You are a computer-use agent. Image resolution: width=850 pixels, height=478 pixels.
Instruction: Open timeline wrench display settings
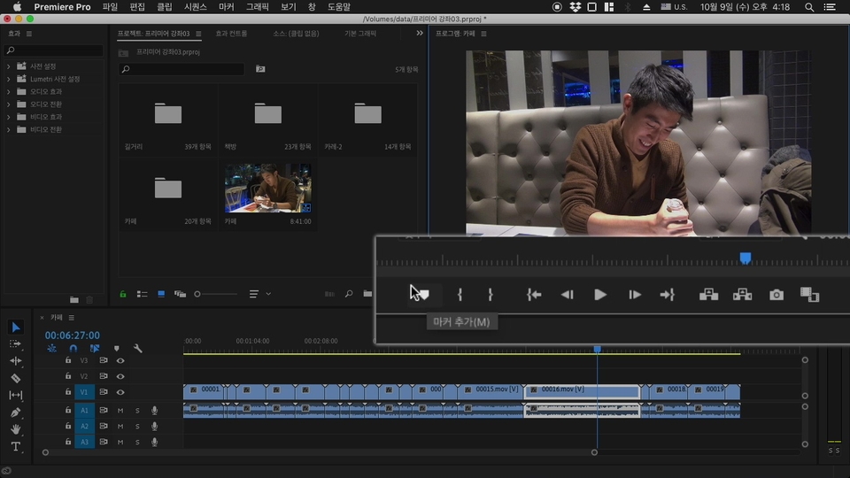click(138, 349)
